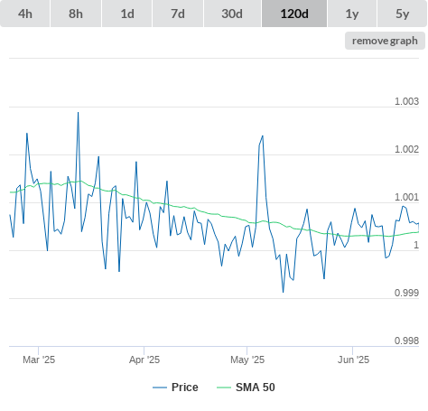Click the May '25 axis label
The height and width of the screenshot is (411, 428).
pos(247,360)
